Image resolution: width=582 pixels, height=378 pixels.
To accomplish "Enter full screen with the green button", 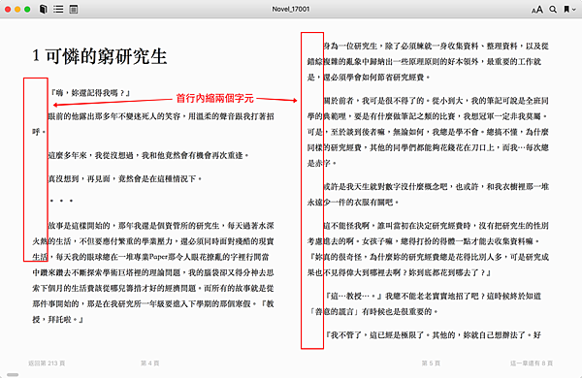I will 27,10.
